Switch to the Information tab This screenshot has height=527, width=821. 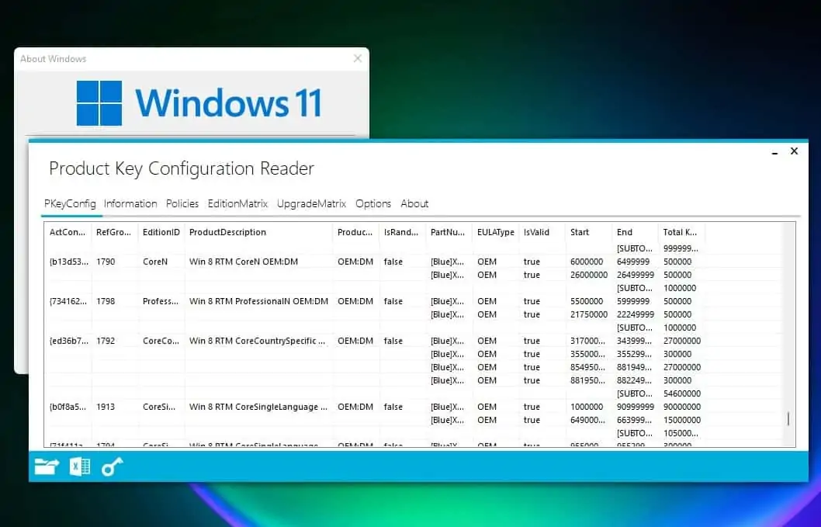(130, 203)
